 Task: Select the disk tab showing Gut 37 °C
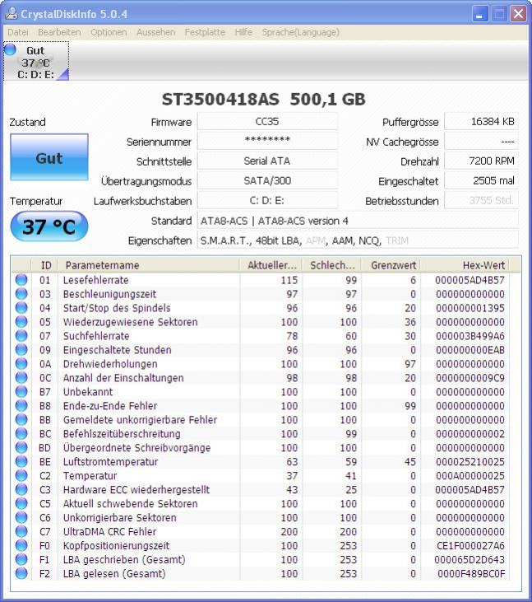(36, 62)
